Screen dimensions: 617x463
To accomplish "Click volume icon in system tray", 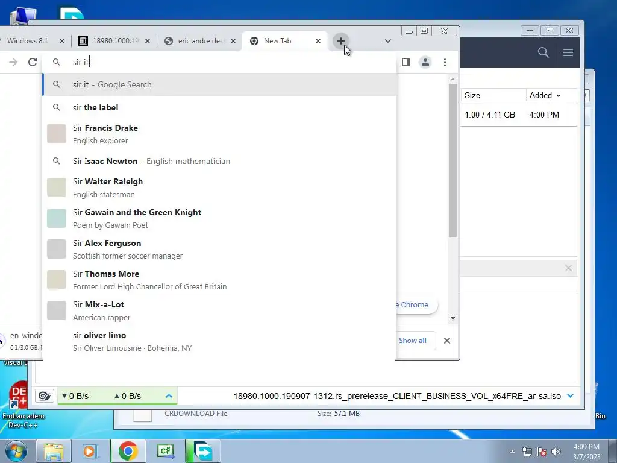I will [x=556, y=452].
